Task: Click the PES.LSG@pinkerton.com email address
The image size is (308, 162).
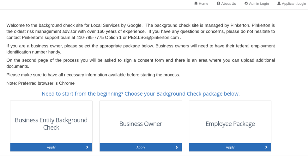Action: point(153,38)
